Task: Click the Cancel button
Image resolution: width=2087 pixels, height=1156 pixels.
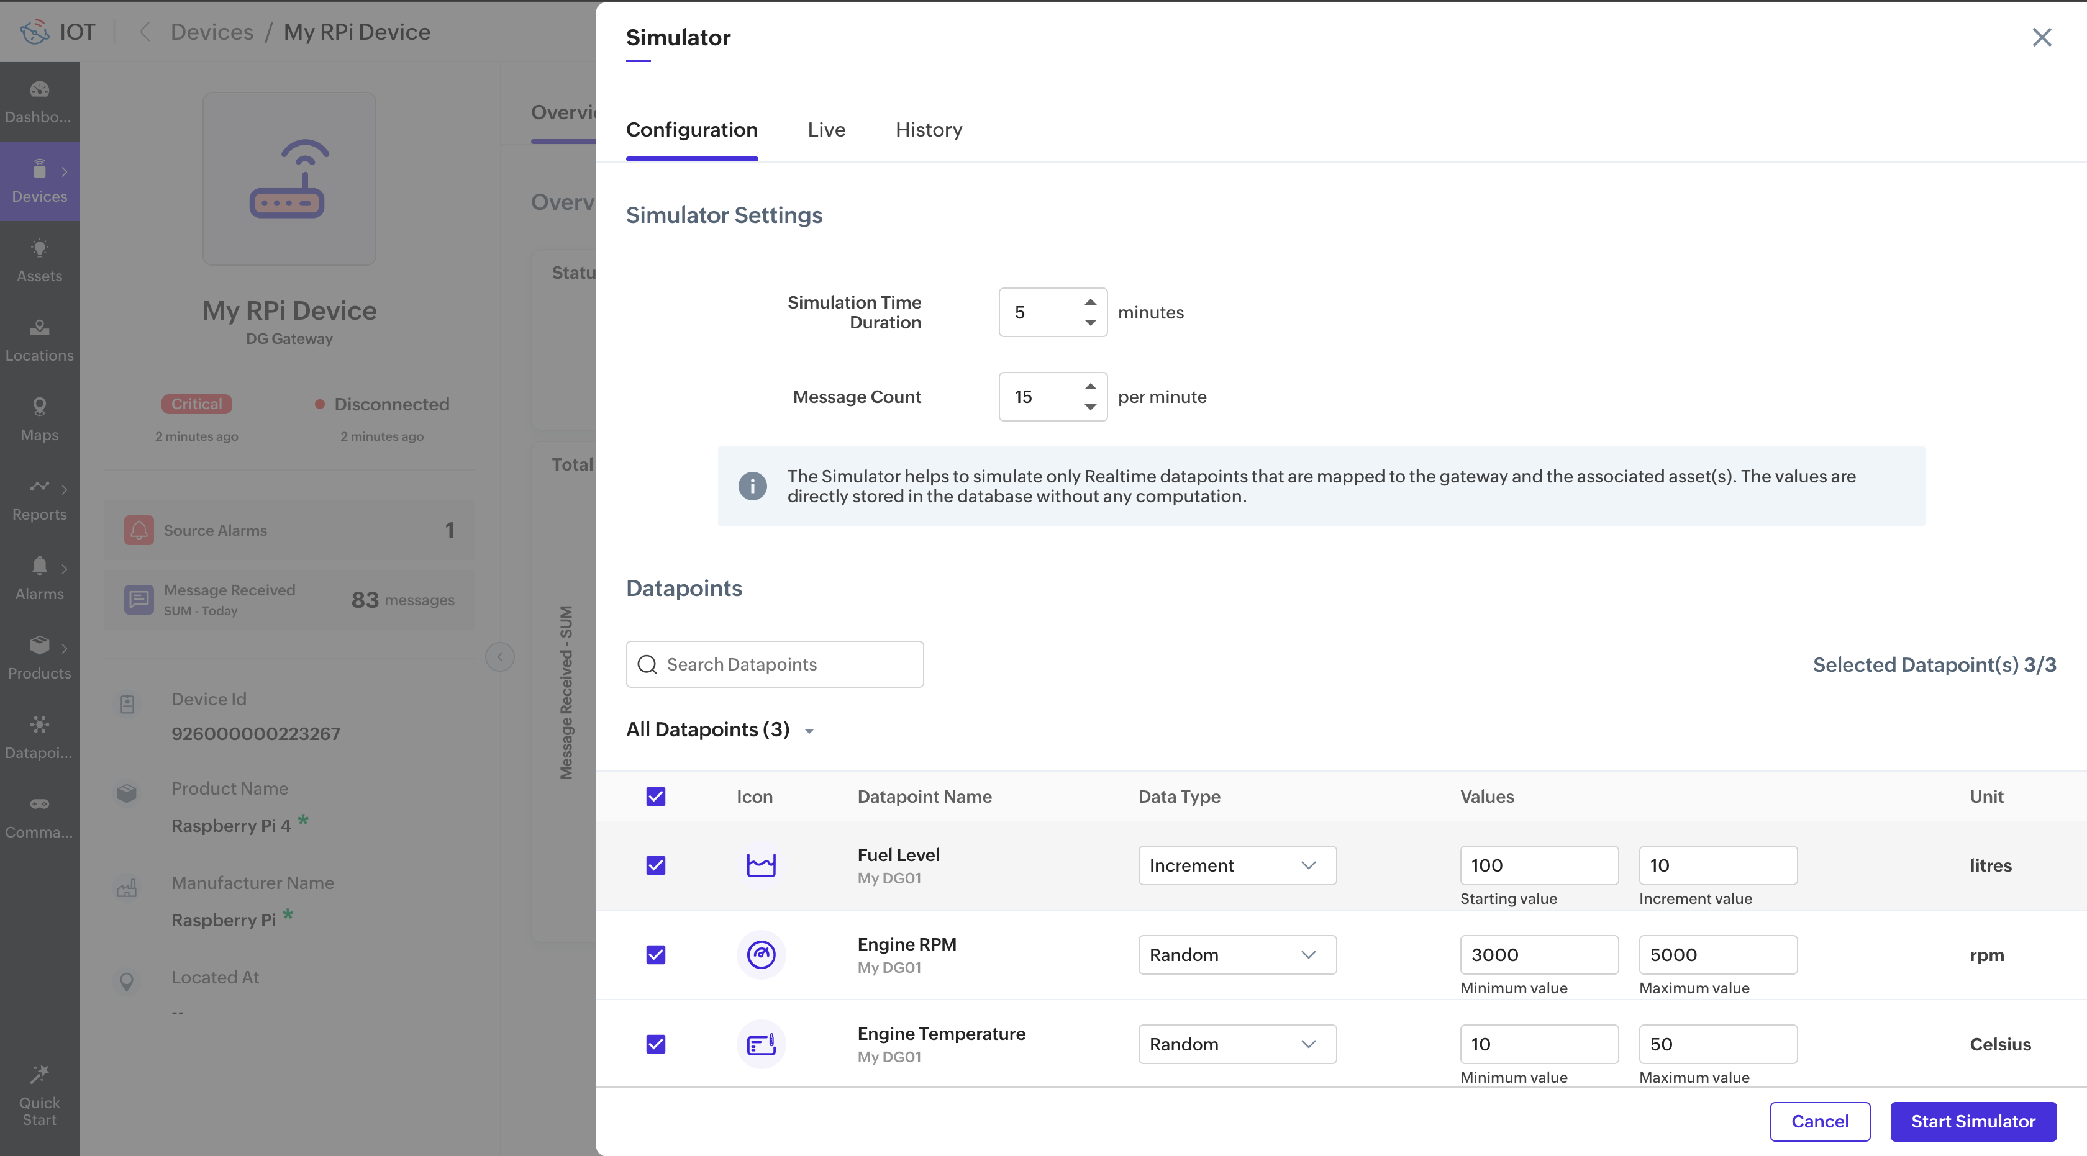Action: (x=1819, y=1121)
